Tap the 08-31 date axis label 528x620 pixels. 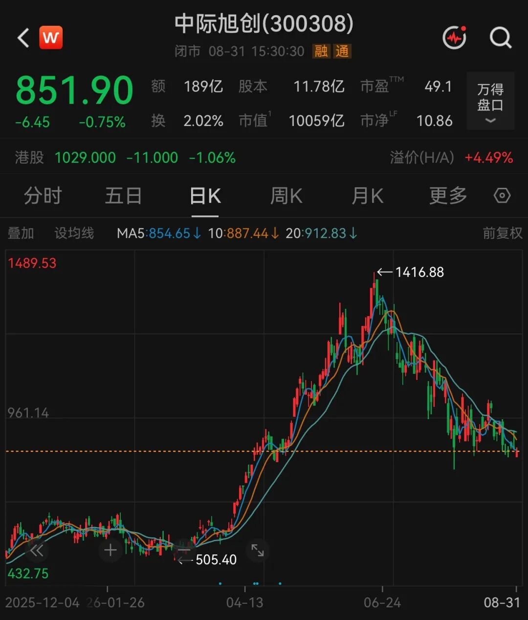point(502,602)
